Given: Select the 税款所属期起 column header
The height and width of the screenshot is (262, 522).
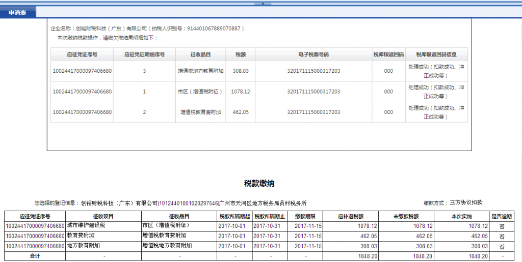Looking at the screenshot, I should coord(233,216).
